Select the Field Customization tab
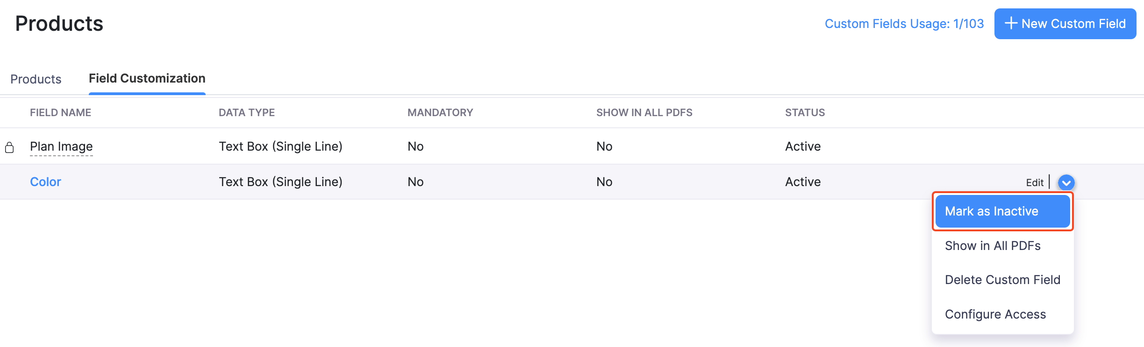The height and width of the screenshot is (347, 1144). tap(147, 78)
